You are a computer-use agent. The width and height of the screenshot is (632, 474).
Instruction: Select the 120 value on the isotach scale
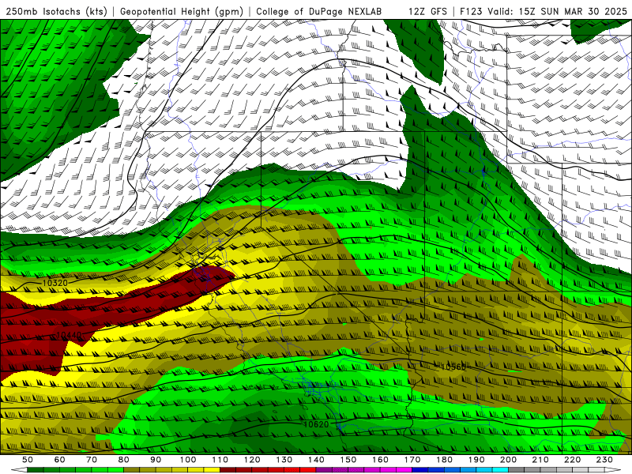[252, 460]
